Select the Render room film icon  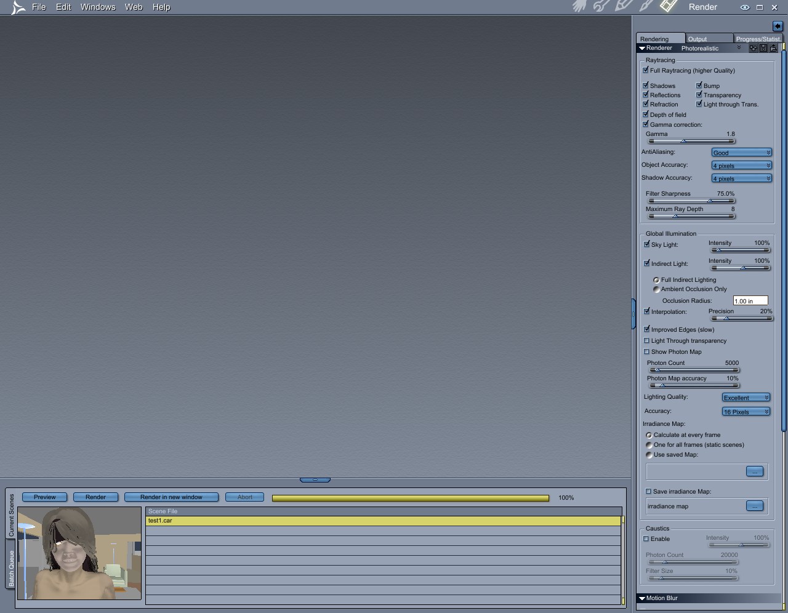click(x=669, y=6)
